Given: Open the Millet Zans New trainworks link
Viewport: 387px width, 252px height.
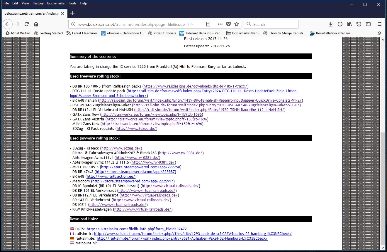Looking at the screenshot, I should [x=152, y=124].
